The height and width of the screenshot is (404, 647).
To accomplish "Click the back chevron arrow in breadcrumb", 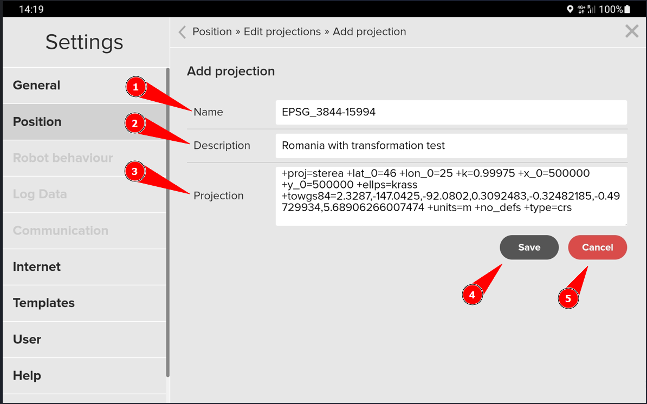I will (x=182, y=32).
